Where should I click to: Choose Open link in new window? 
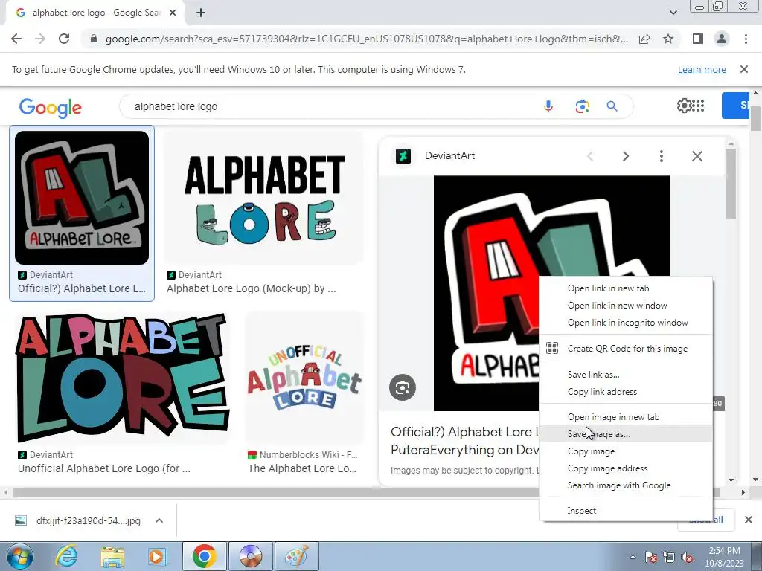click(x=626, y=306)
